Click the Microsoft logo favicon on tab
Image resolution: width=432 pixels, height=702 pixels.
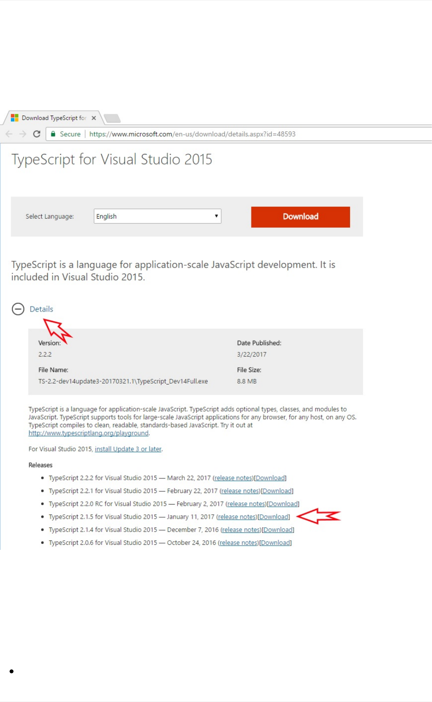point(15,118)
